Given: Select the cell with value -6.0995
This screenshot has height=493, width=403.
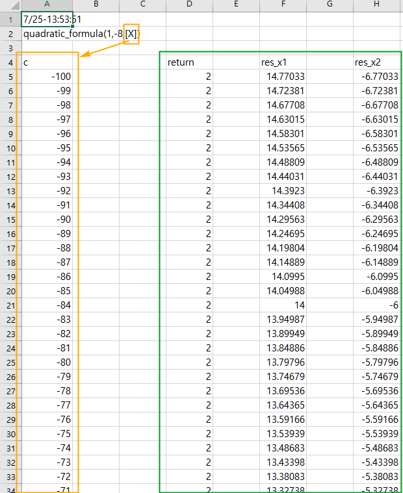Looking at the screenshot, I should 376,277.
